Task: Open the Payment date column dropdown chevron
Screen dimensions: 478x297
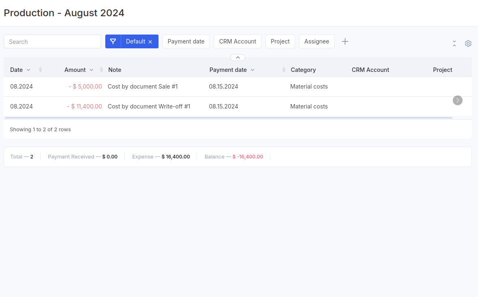Action: pos(252,70)
